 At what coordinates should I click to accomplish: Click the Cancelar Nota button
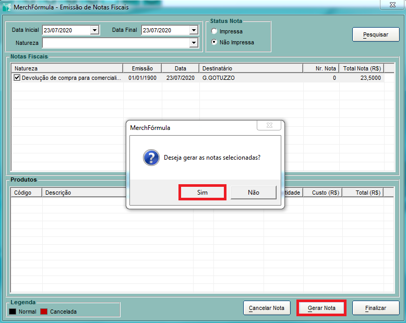point(267,308)
